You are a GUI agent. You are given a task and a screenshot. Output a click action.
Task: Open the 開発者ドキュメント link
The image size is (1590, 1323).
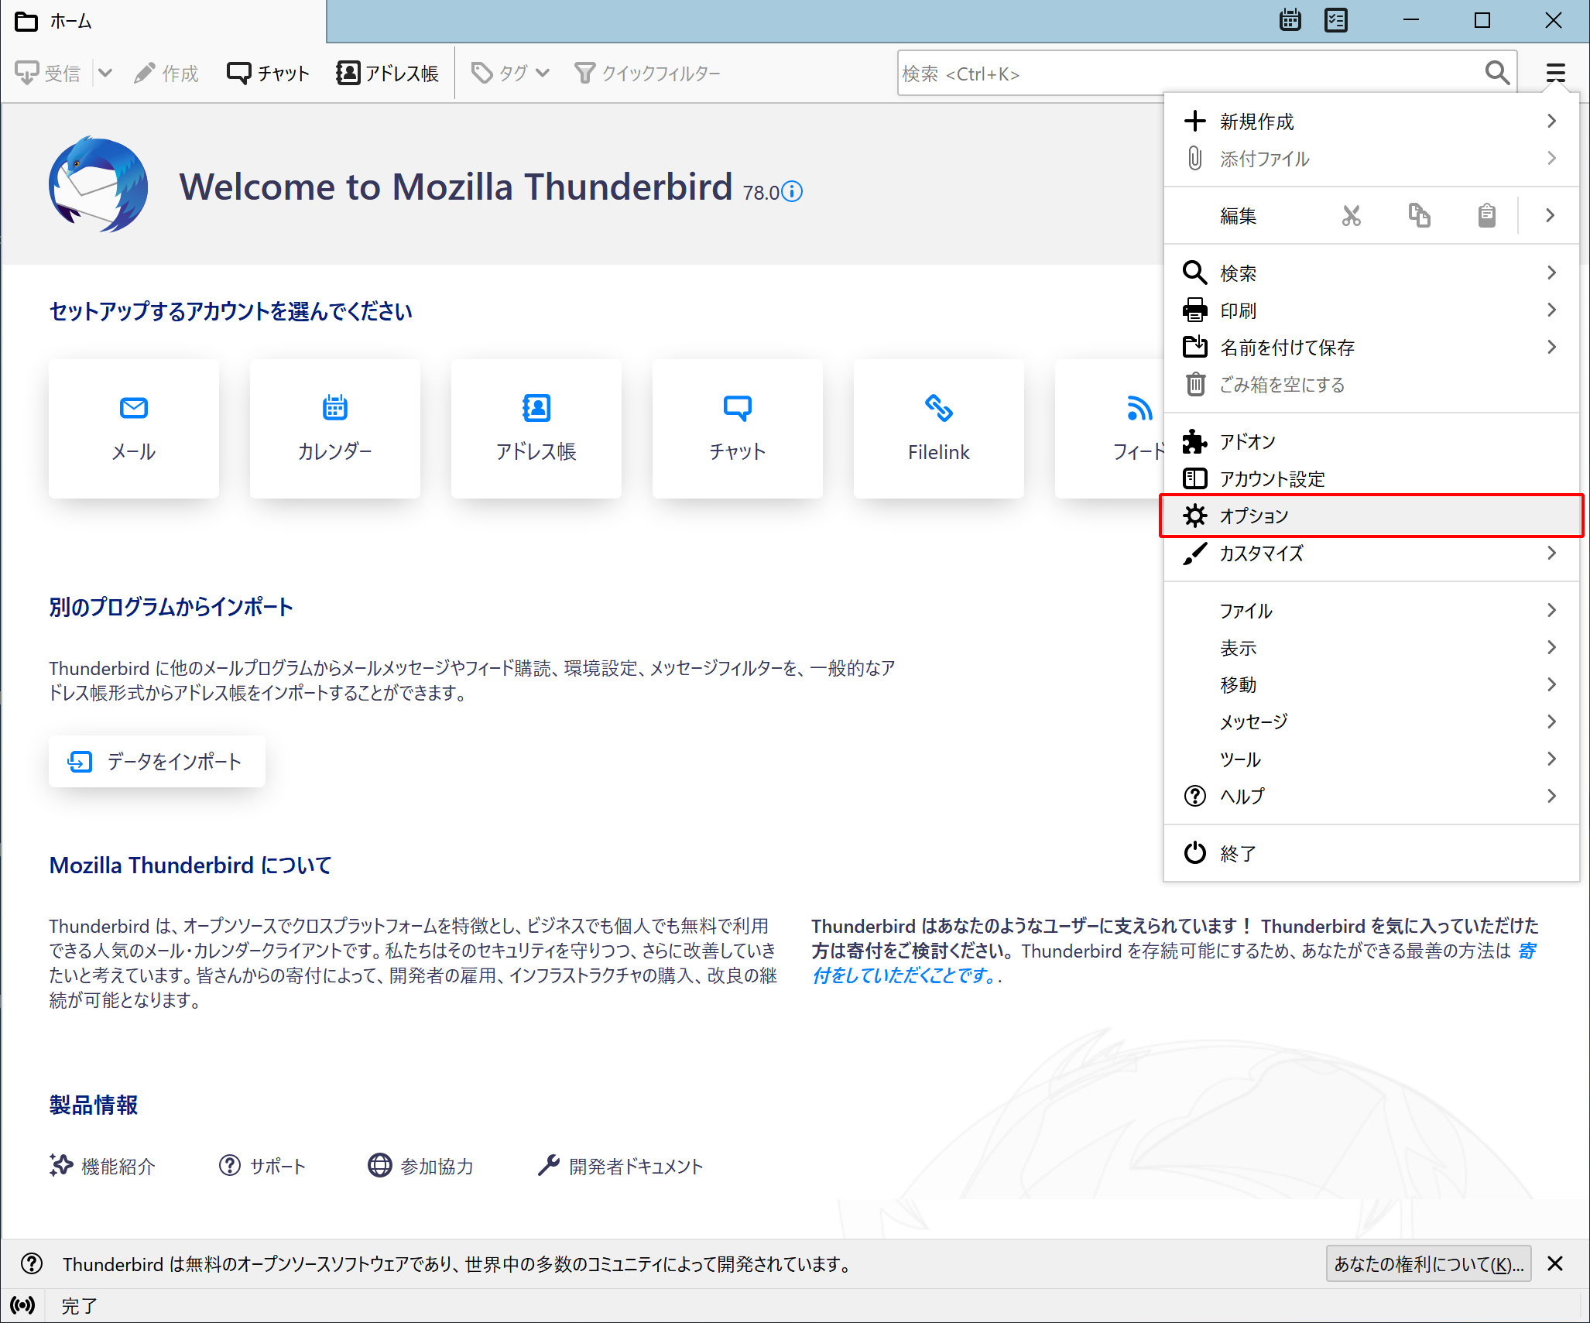pos(621,1166)
